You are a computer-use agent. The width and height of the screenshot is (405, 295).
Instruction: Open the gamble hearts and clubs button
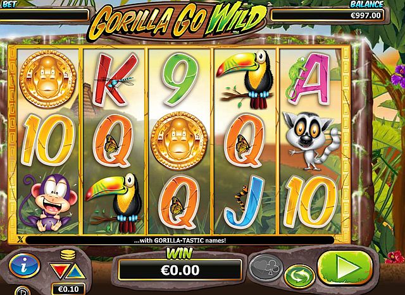(x=266, y=268)
